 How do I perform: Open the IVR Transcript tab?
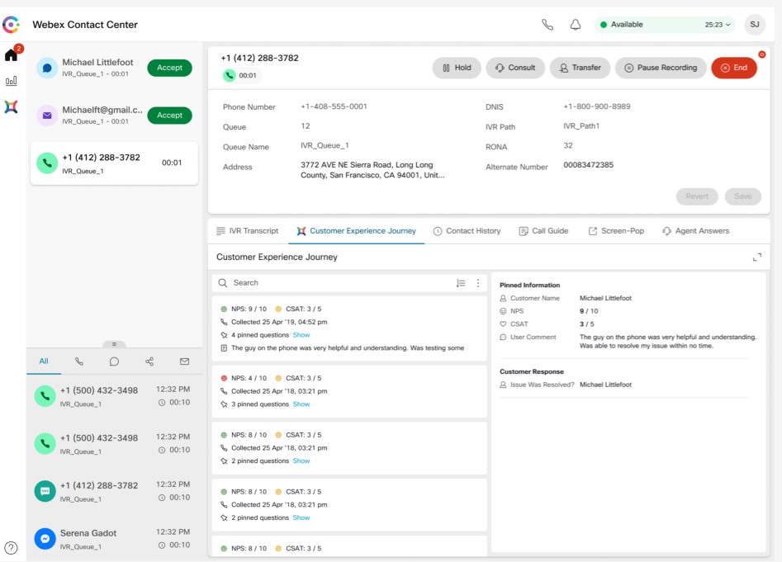(x=247, y=231)
